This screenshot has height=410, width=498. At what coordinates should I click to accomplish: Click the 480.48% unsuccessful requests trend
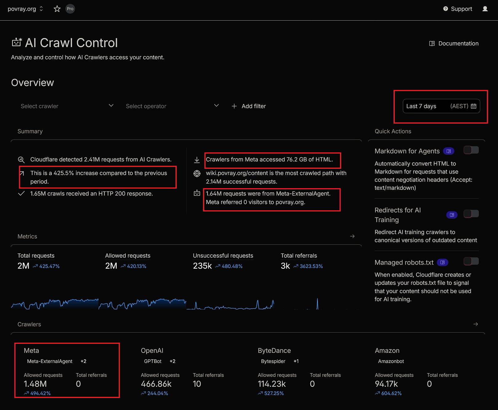point(229,266)
